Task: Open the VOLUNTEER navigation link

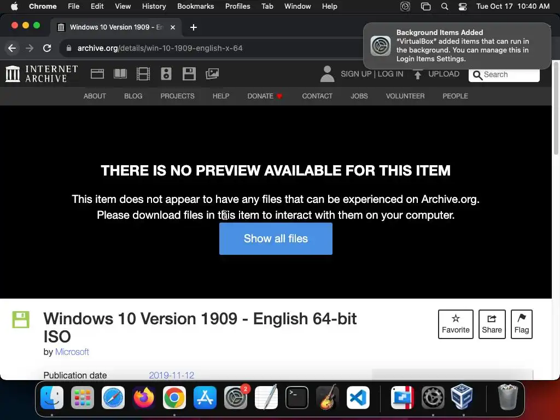Action: click(405, 96)
